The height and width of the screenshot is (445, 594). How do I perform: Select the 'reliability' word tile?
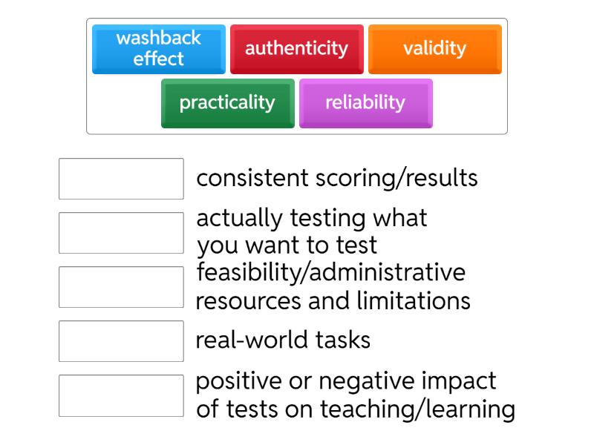(x=365, y=103)
